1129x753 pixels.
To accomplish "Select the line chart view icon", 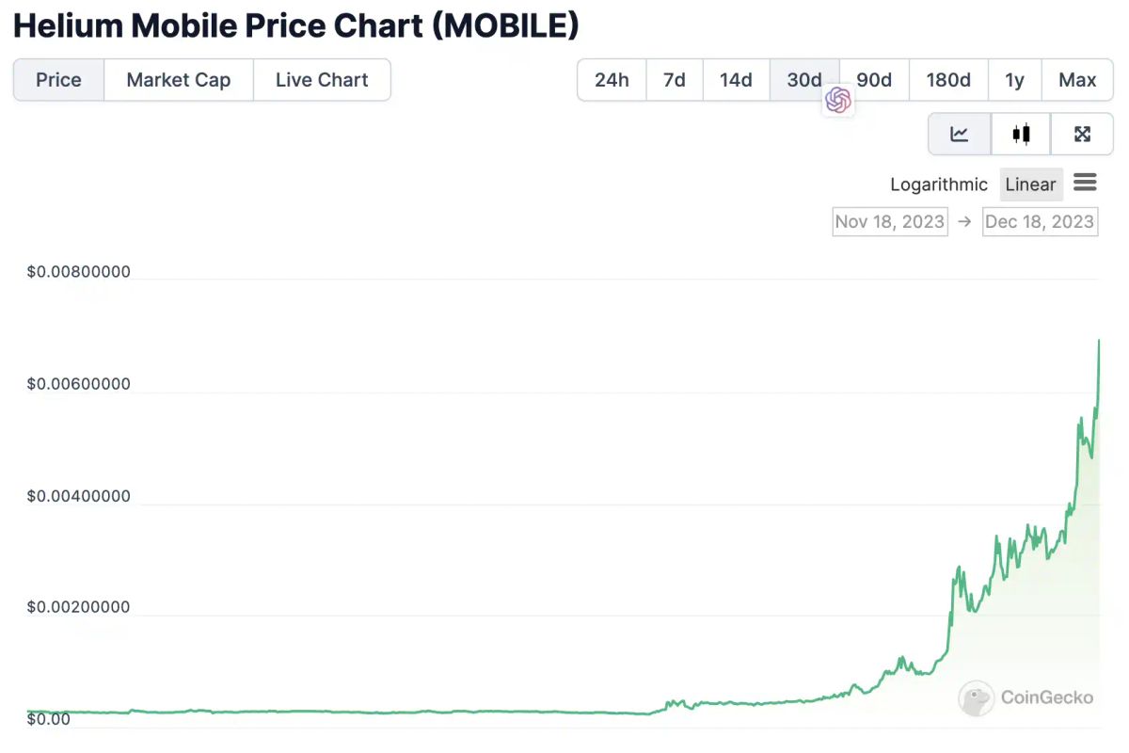I will pos(959,134).
